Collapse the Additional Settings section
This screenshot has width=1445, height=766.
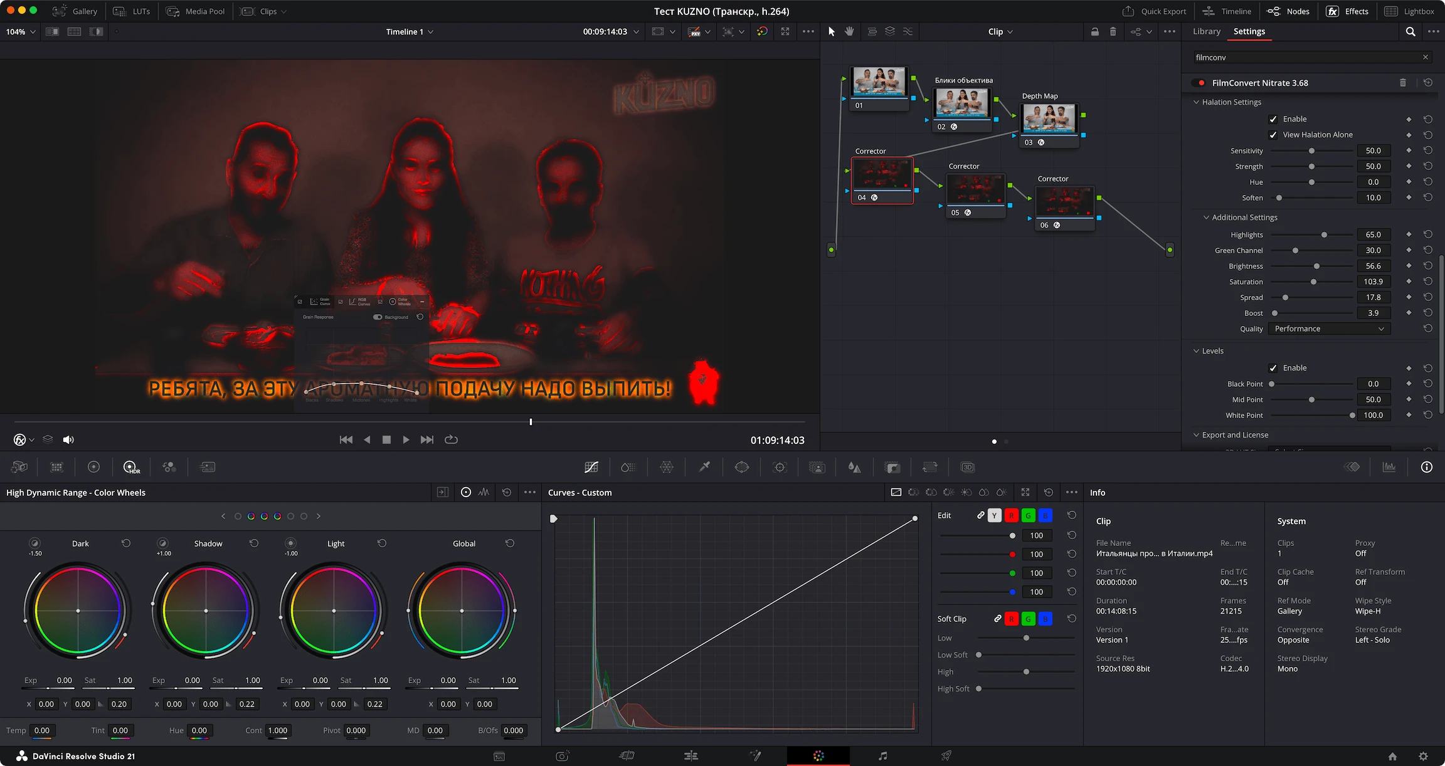(1206, 218)
